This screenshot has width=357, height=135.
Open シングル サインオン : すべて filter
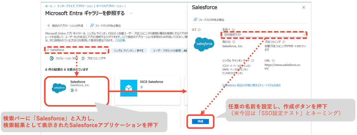click(x=129, y=51)
